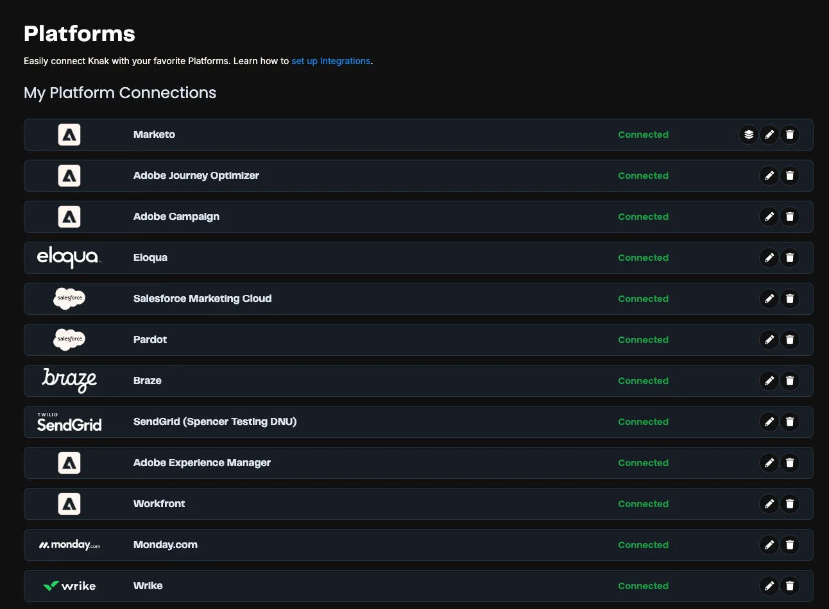Edit the Pardot connection
The image size is (829, 609).
769,339
